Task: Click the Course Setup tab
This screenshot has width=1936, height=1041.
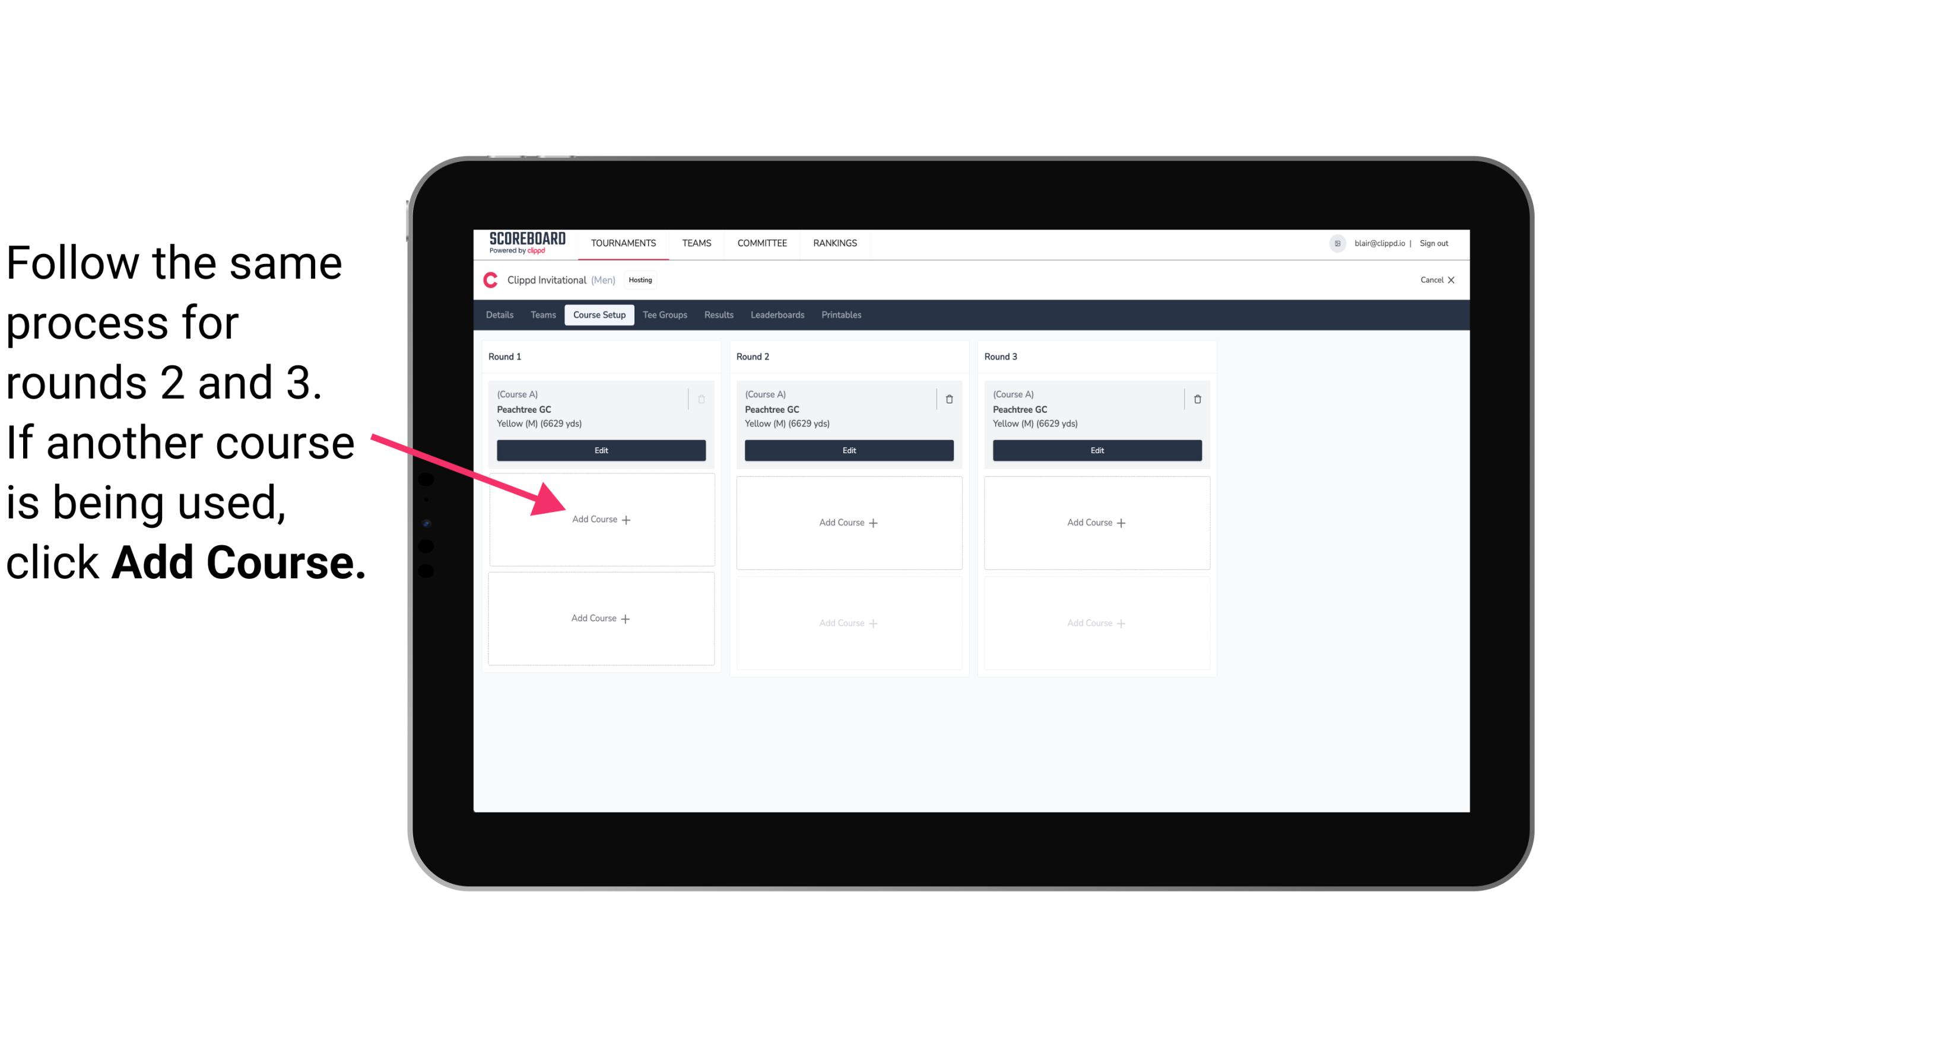Action: (x=598, y=314)
